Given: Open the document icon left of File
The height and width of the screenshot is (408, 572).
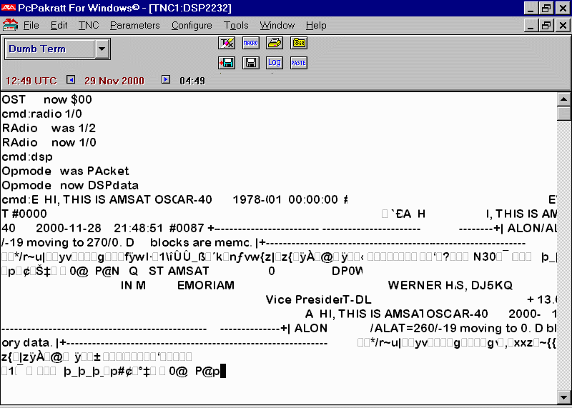Looking at the screenshot, I should (10, 25).
